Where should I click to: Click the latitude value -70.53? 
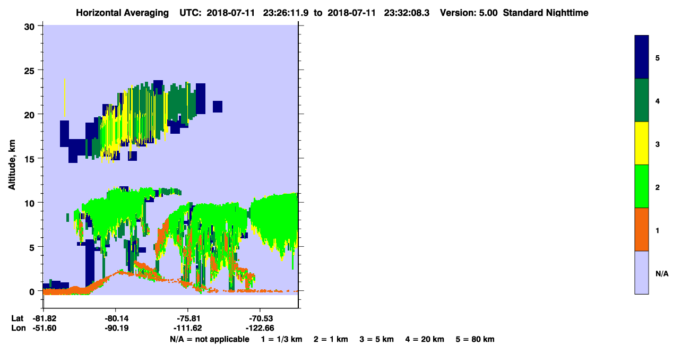click(260, 318)
